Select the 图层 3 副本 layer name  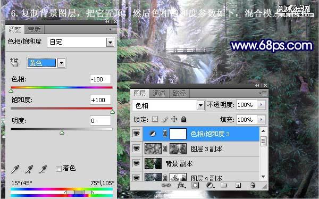click(x=206, y=149)
